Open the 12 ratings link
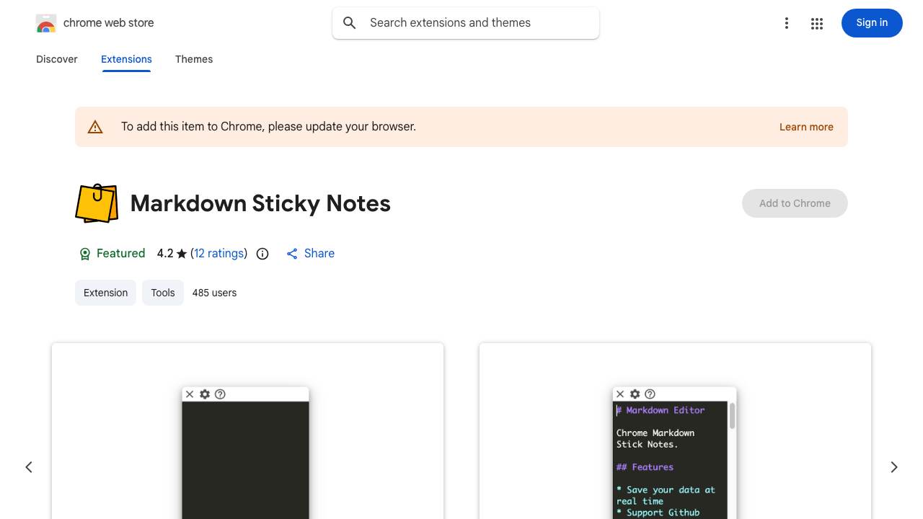This screenshot has height=519, width=923. (x=219, y=254)
